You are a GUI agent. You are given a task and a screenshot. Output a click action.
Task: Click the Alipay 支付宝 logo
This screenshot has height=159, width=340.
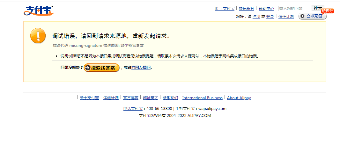coord(39,11)
